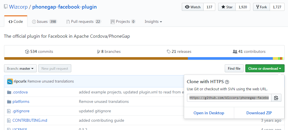Expand the Insights dropdown tab

tap(153, 21)
